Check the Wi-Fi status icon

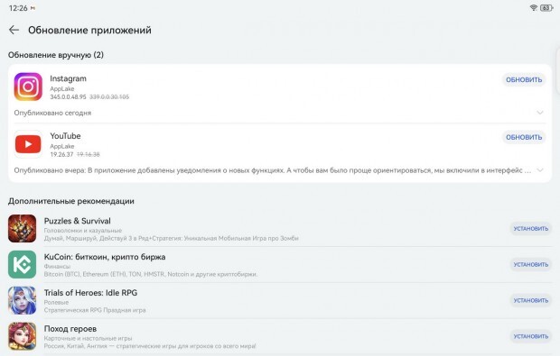534,8
